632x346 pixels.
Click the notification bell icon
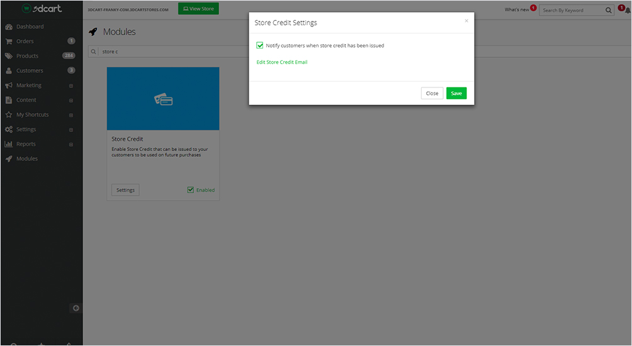tap(628, 10)
